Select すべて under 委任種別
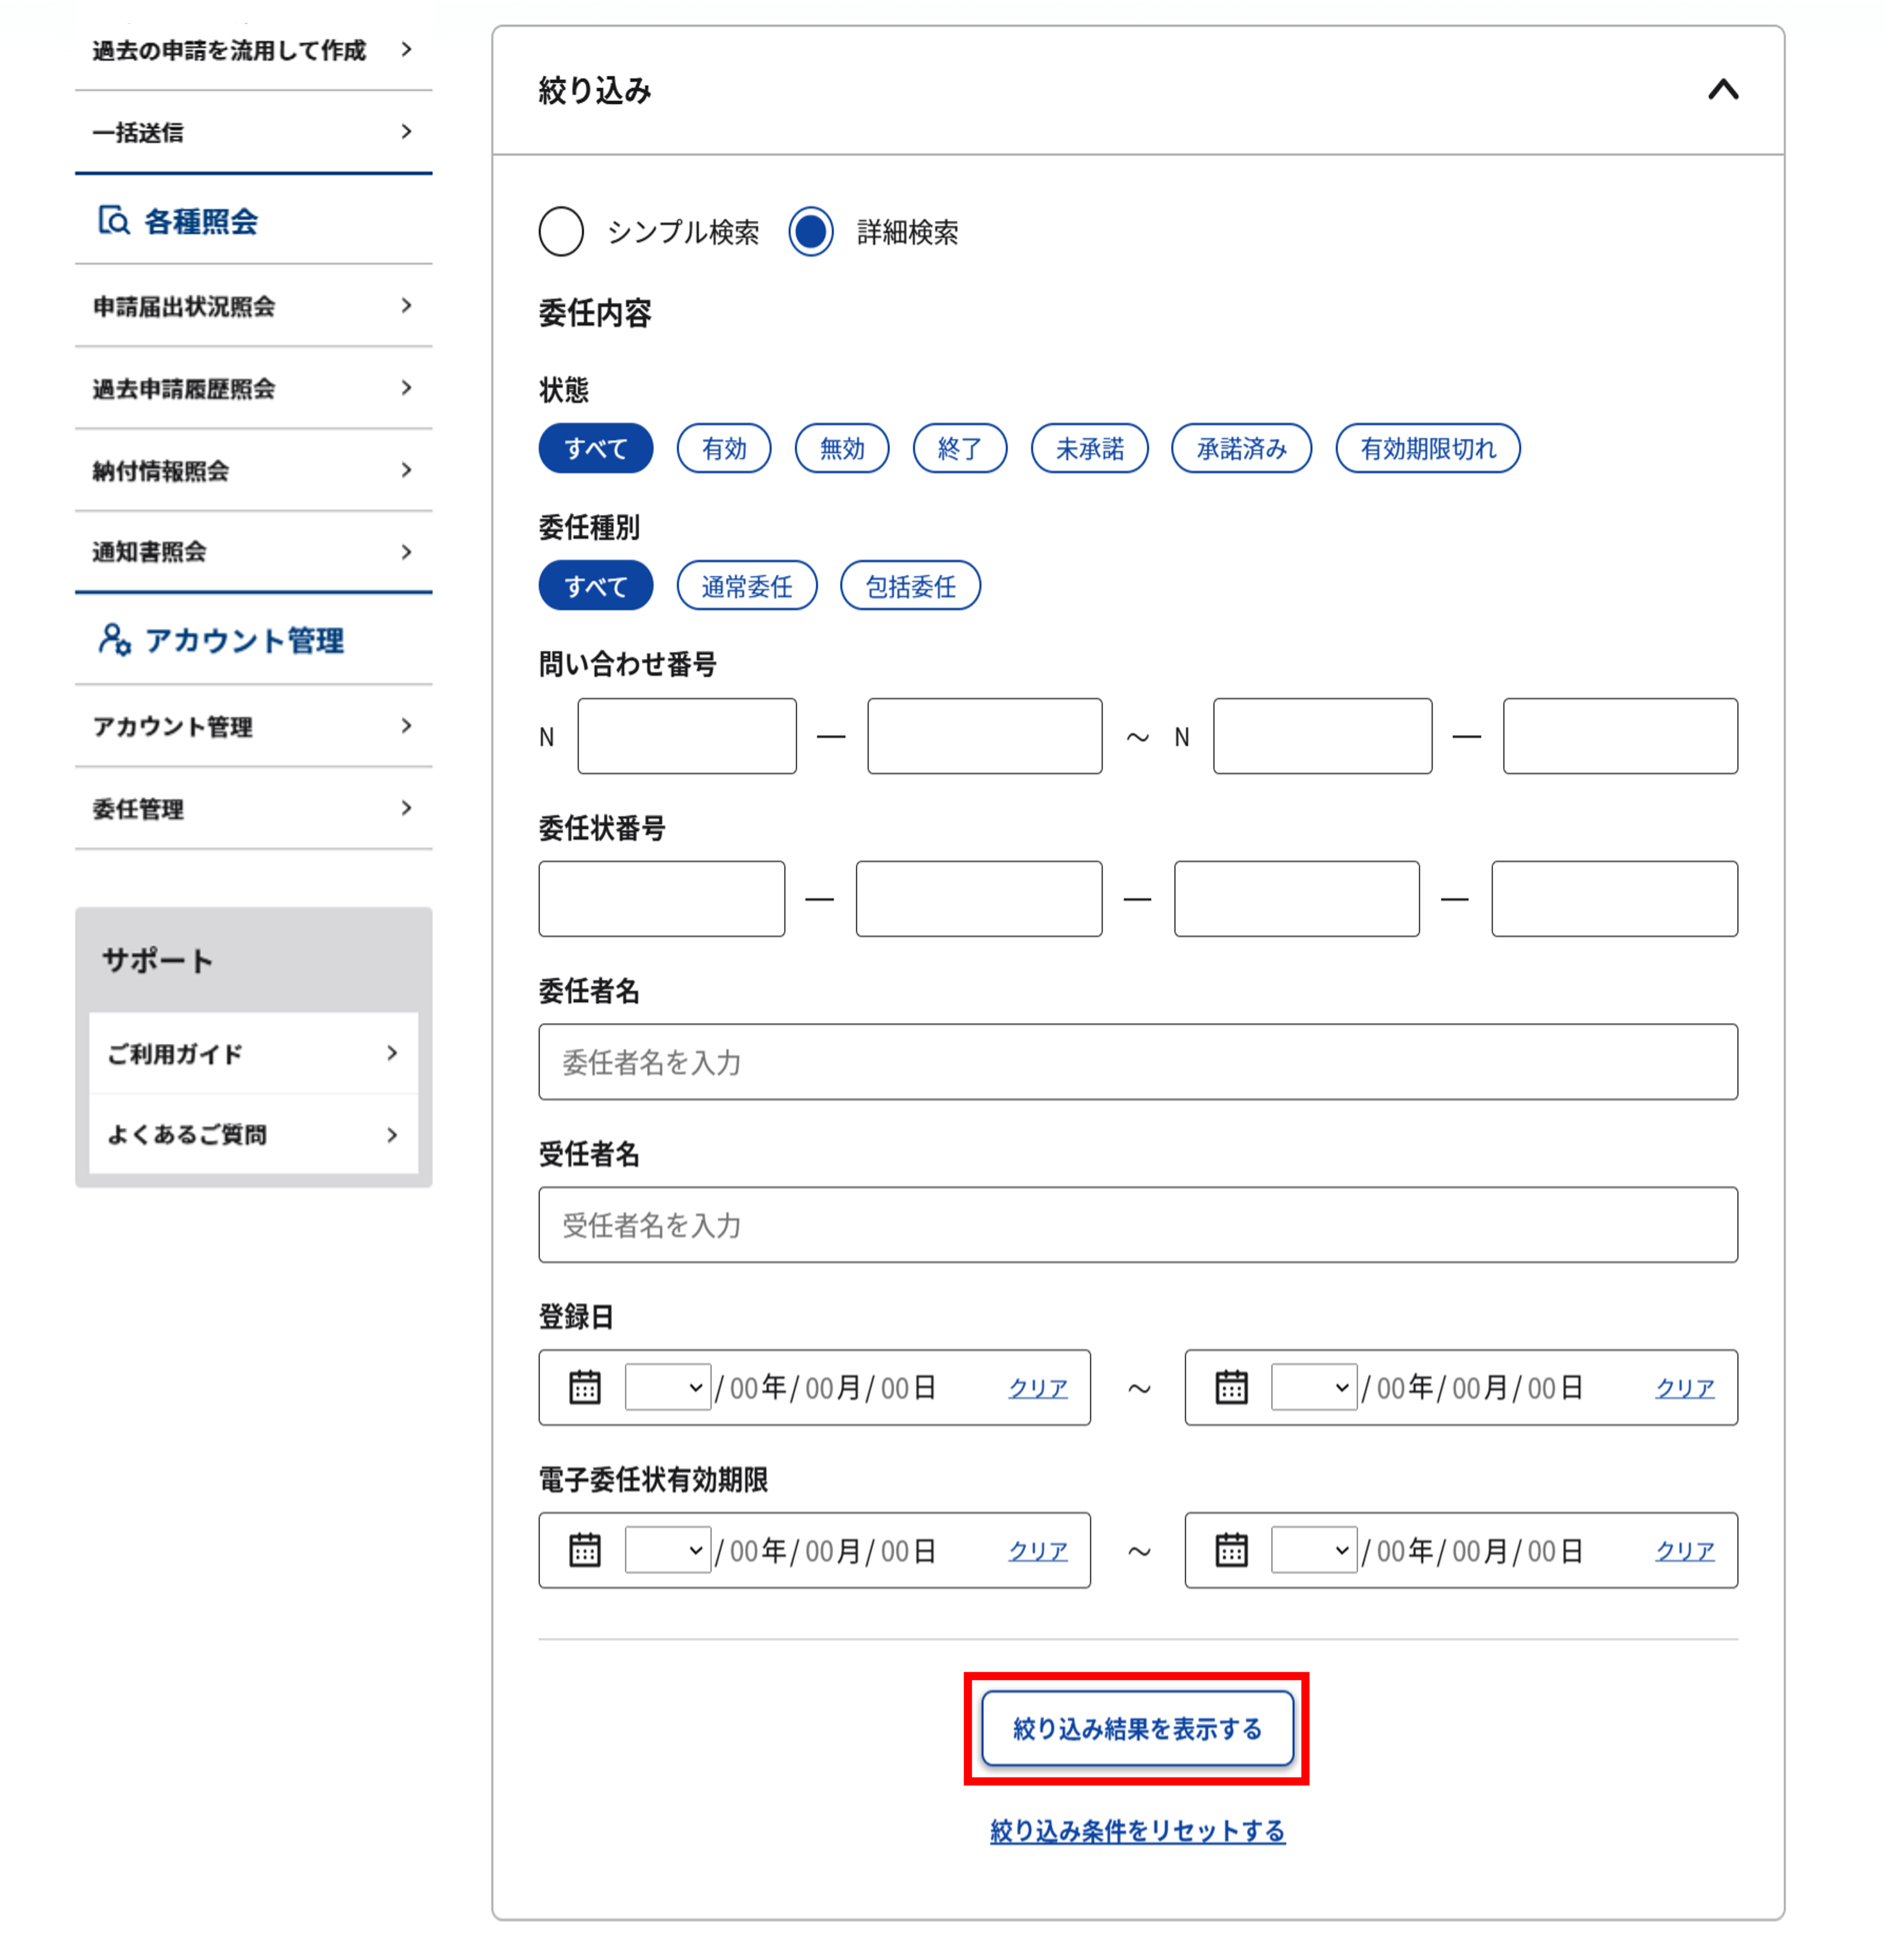The height and width of the screenshot is (1960, 1887). coord(596,586)
